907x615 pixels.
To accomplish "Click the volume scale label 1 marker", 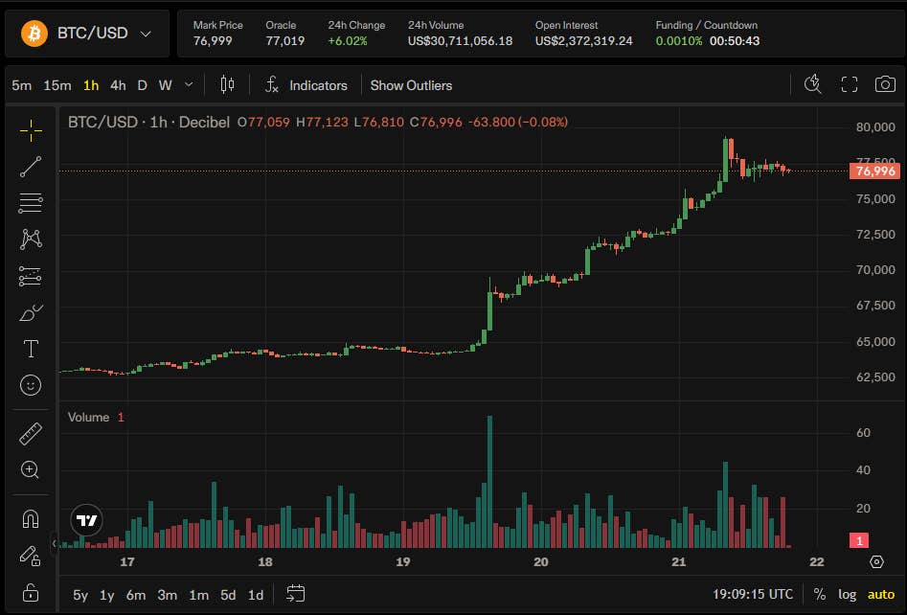I will tap(859, 541).
